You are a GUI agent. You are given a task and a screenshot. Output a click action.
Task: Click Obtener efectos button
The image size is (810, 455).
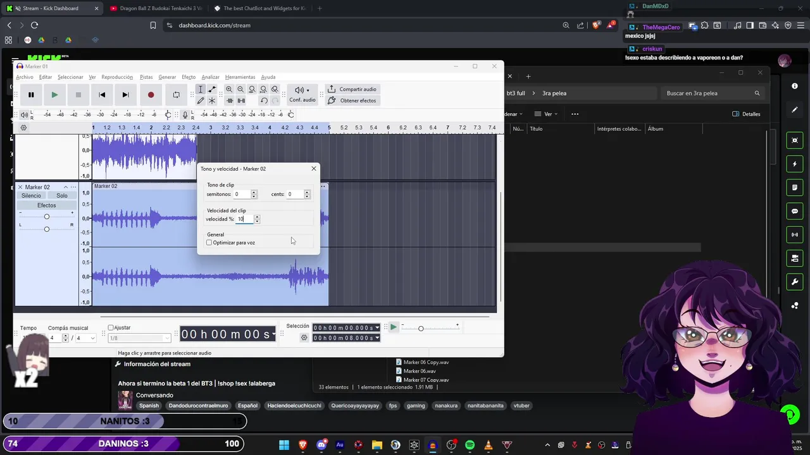pos(352,100)
